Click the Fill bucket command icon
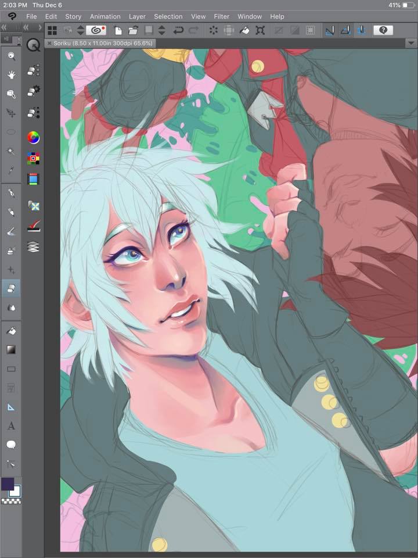 tap(244, 30)
